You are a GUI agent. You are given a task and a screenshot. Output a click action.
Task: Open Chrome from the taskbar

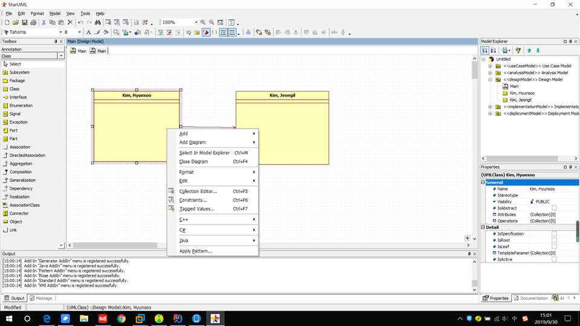pyautogui.click(x=121, y=319)
